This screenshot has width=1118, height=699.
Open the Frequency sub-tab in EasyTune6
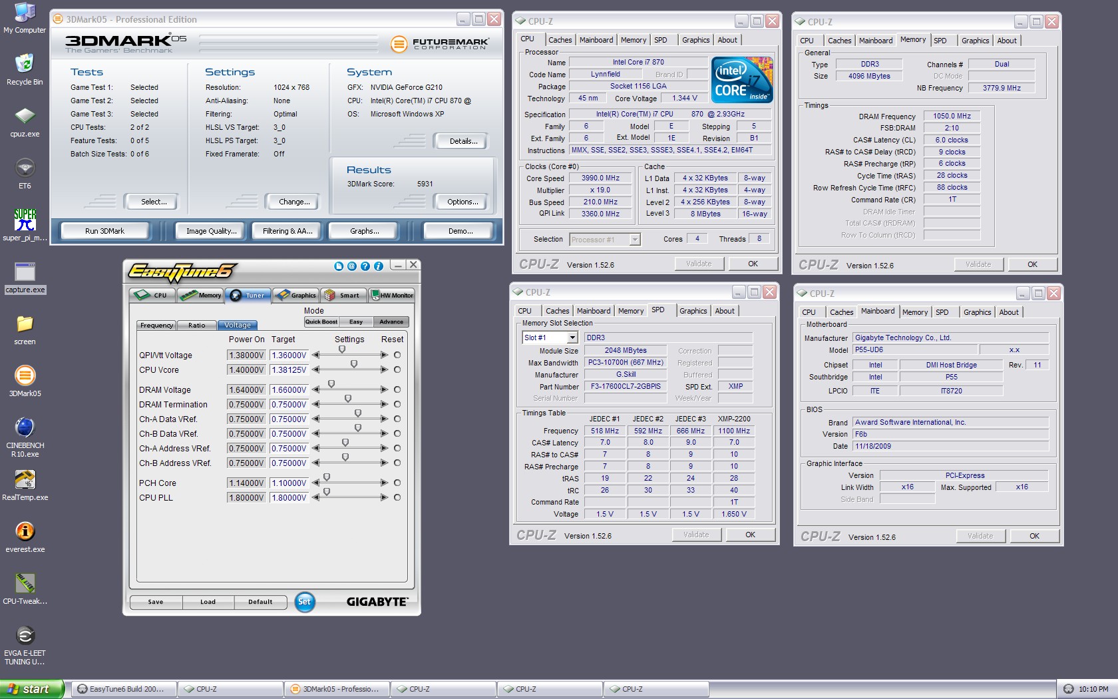tap(157, 326)
